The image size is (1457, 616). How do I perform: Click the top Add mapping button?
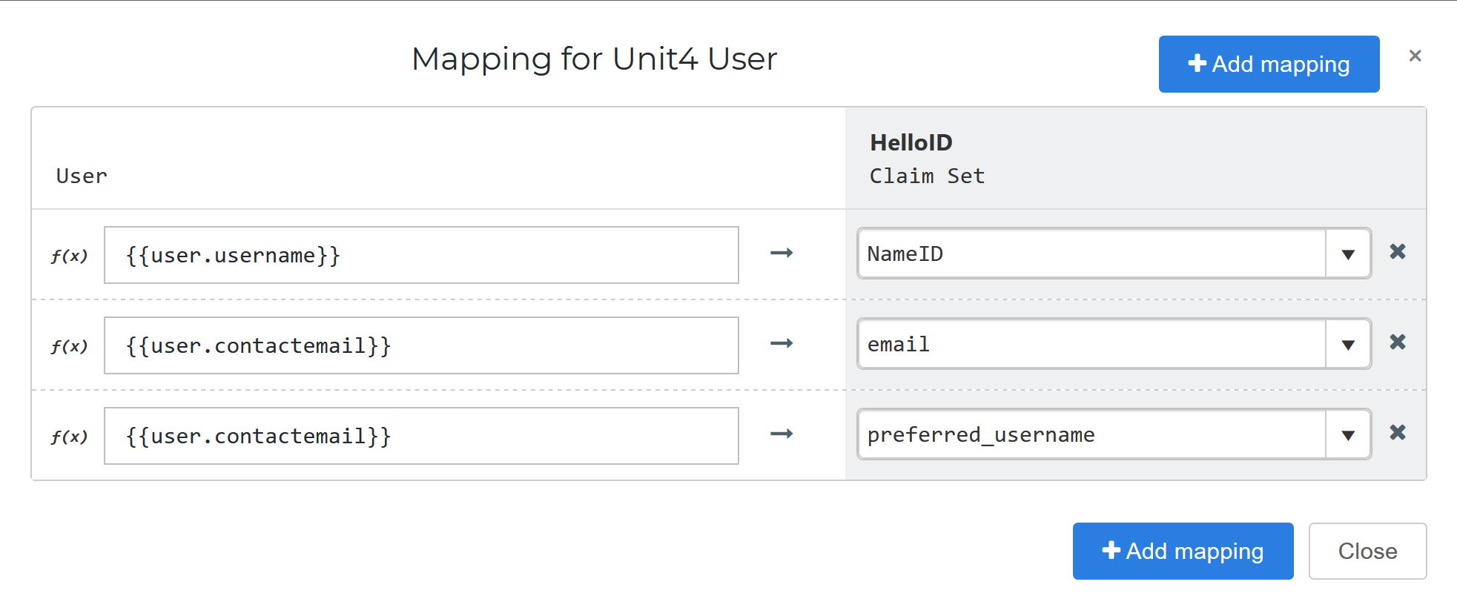tap(1269, 64)
